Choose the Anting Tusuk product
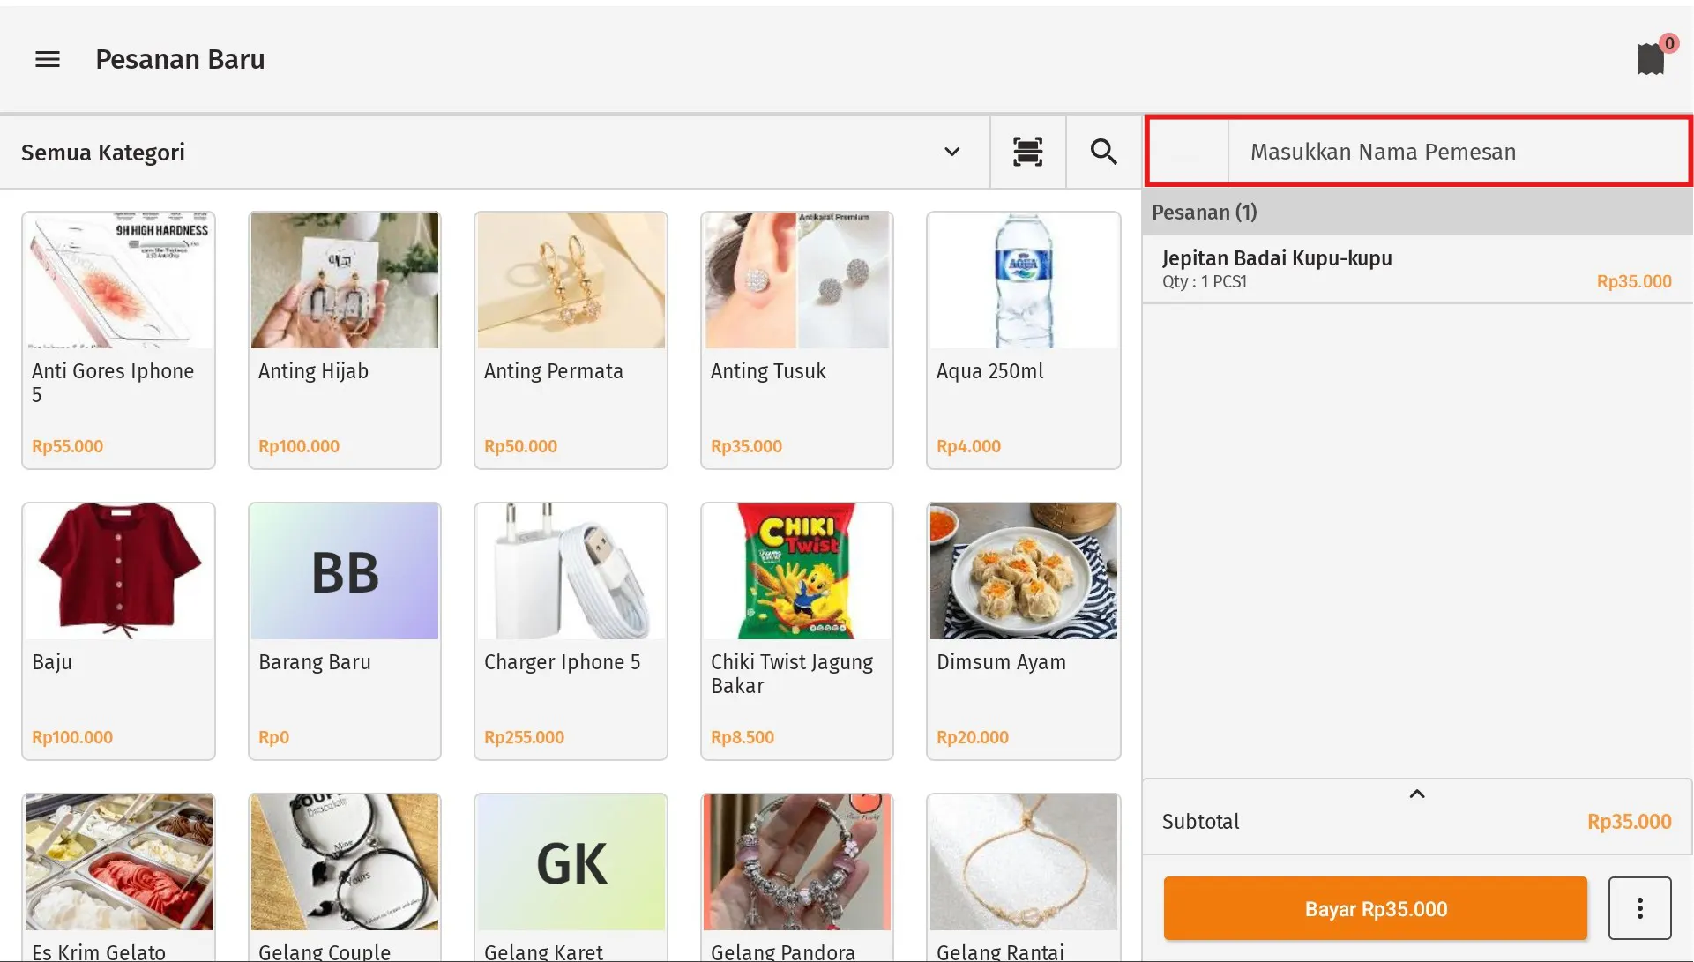Image resolution: width=1694 pixels, height=962 pixels. point(796,339)
